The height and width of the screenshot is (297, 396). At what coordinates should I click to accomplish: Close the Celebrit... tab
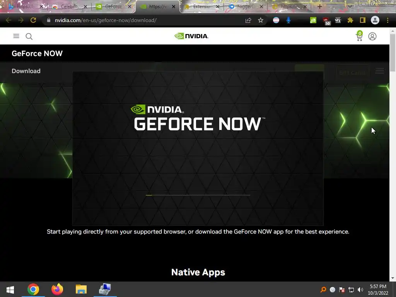[85, 7]
